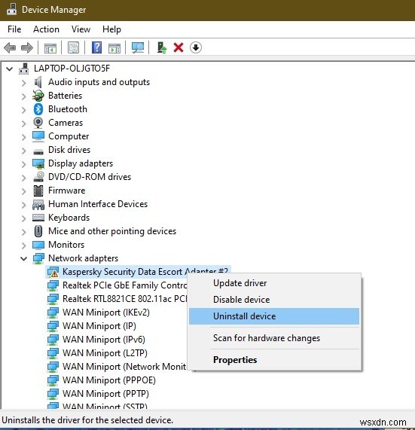The height and width of the screenshot is (430, 415).
Task: Click the Human Interface Devices icon
Action: coord(38,205)
